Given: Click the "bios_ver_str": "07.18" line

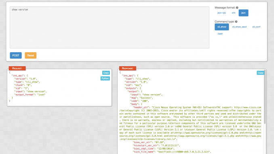Looking at the screenshot, I should (x=149, y=142).
